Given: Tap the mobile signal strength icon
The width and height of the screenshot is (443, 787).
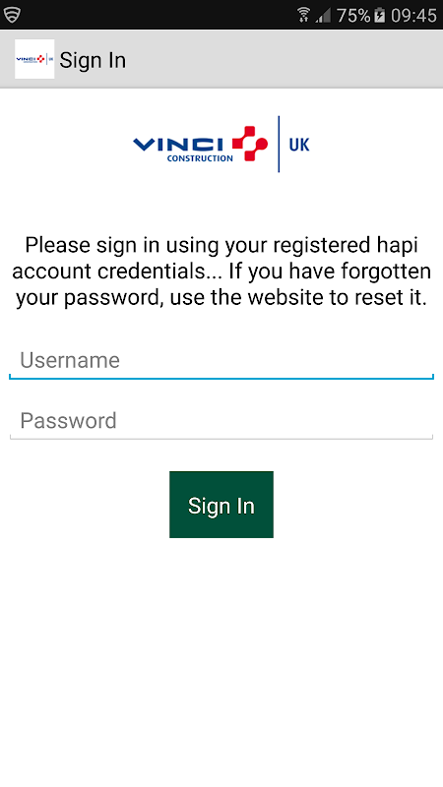Looking at the screenshot, I should pos(324,16).
